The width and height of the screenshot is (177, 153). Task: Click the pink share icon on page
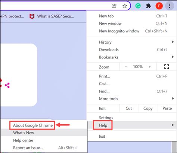(7, 85)
